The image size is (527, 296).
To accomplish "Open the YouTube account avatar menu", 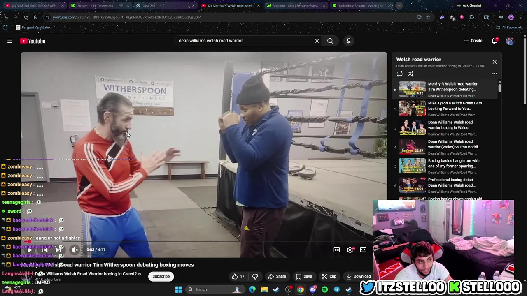I will pos(510,41).
